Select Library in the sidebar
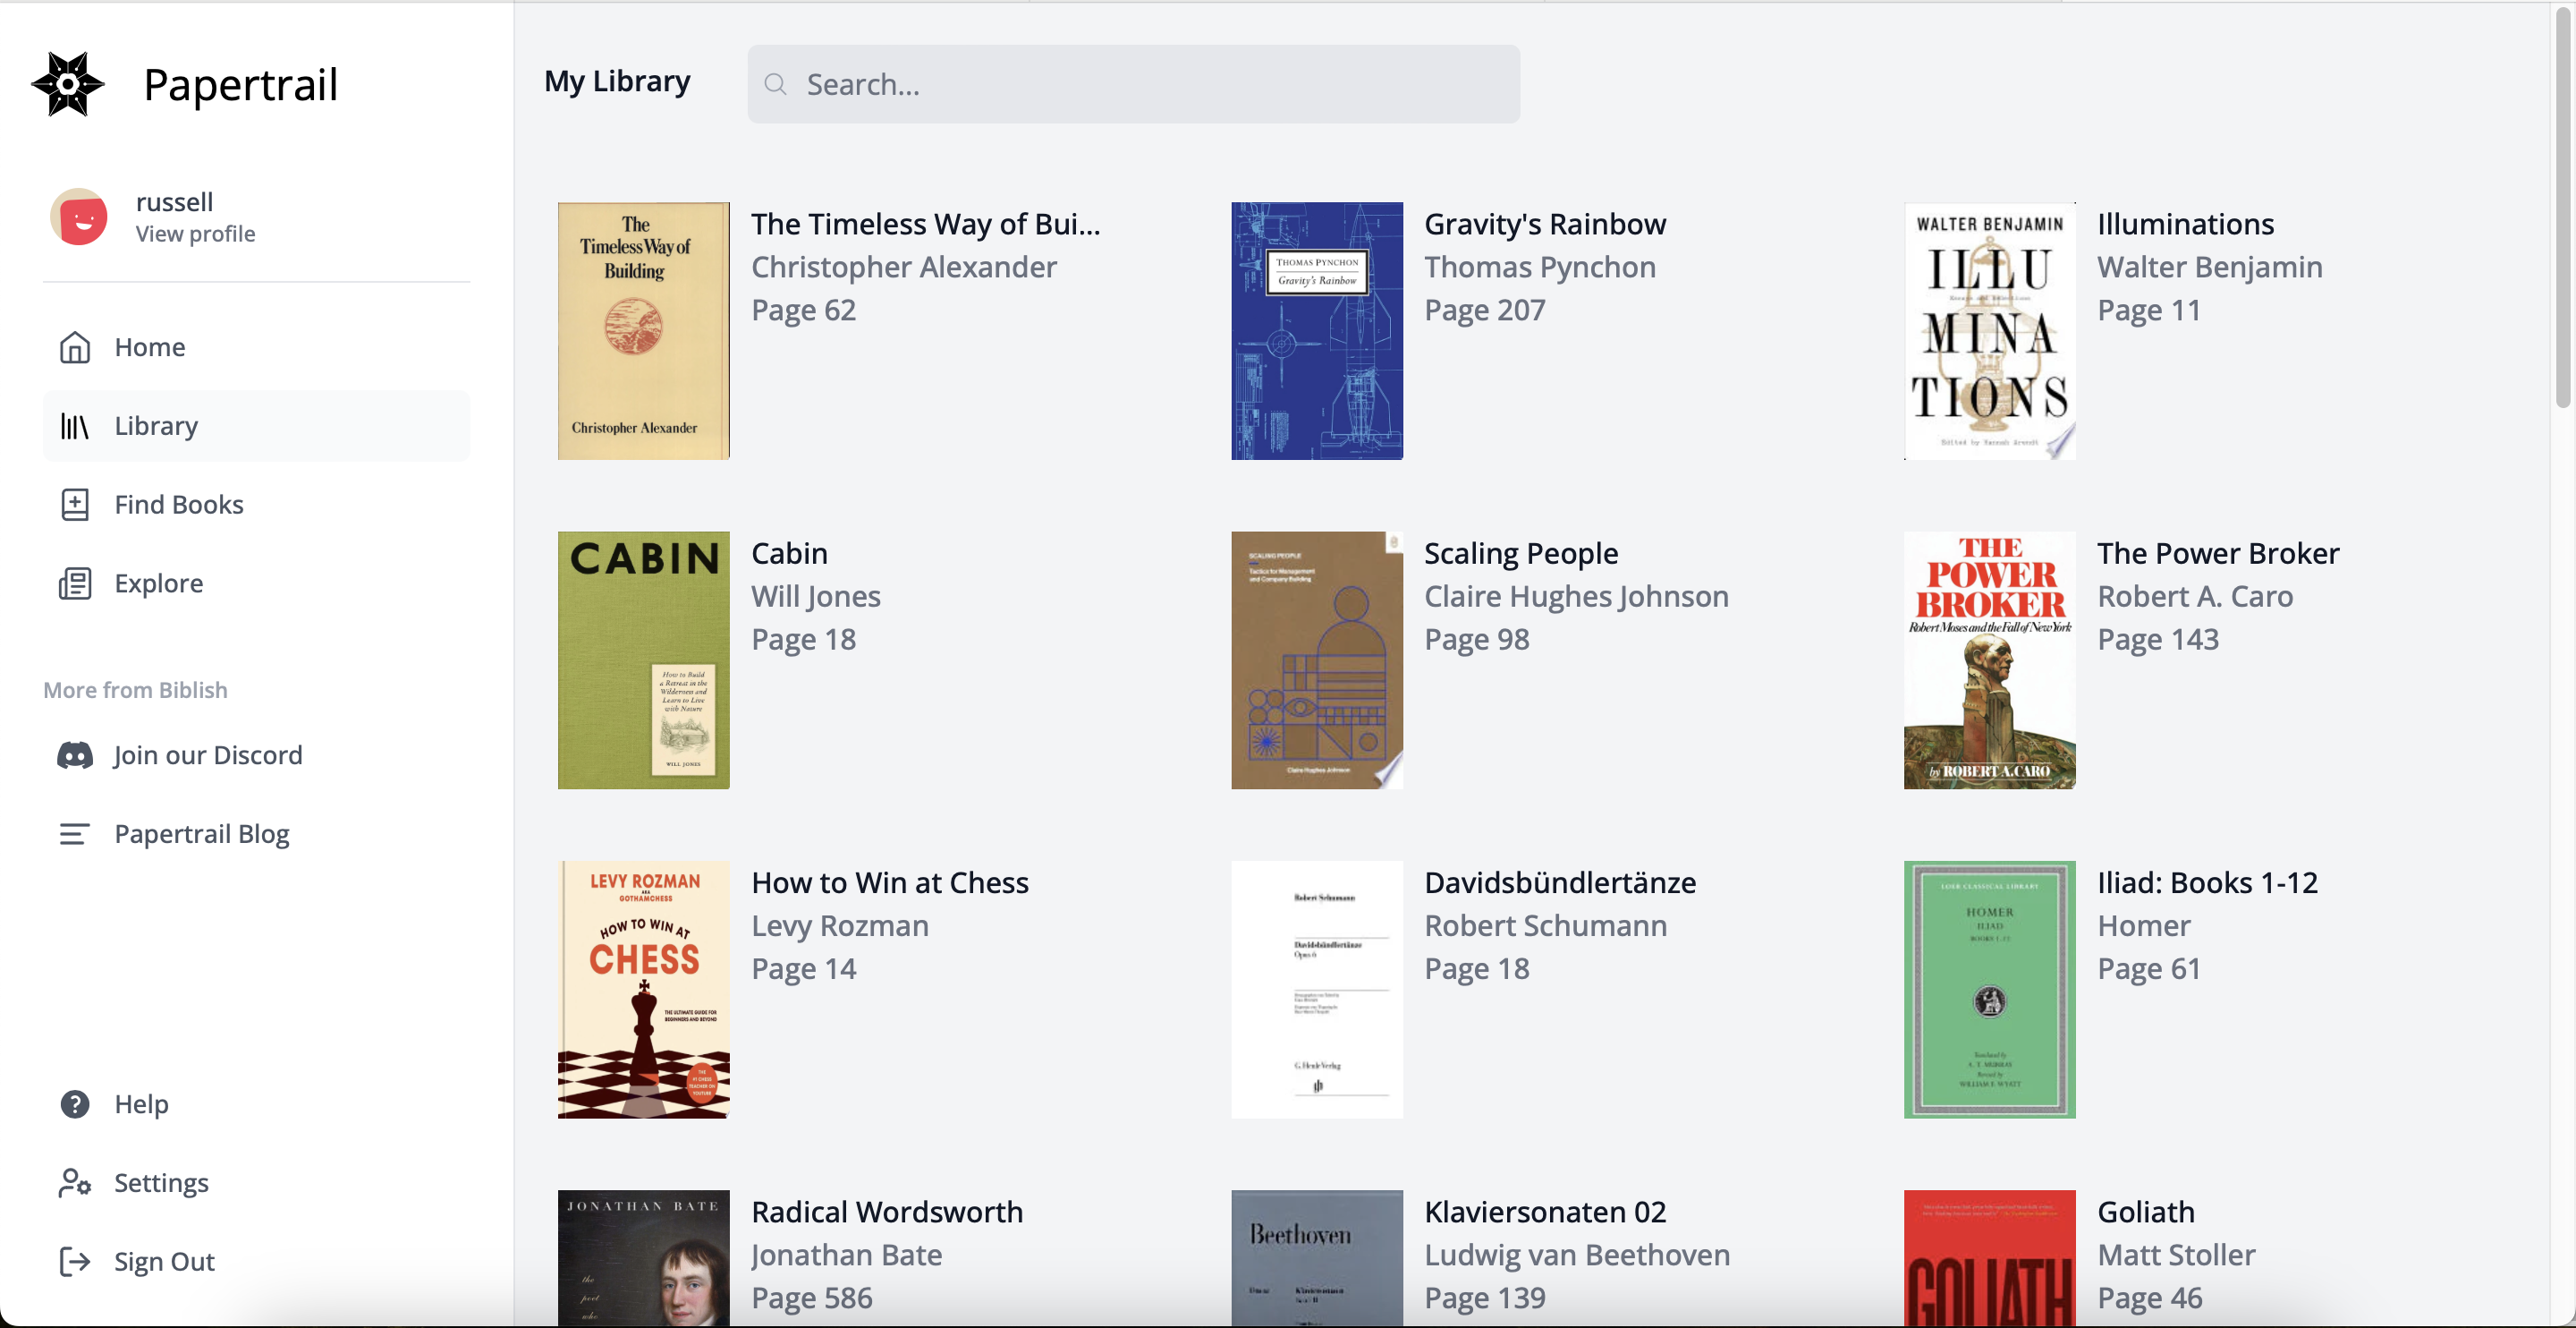This screenshot has height=1328, width=2576. tap(256, 426)
